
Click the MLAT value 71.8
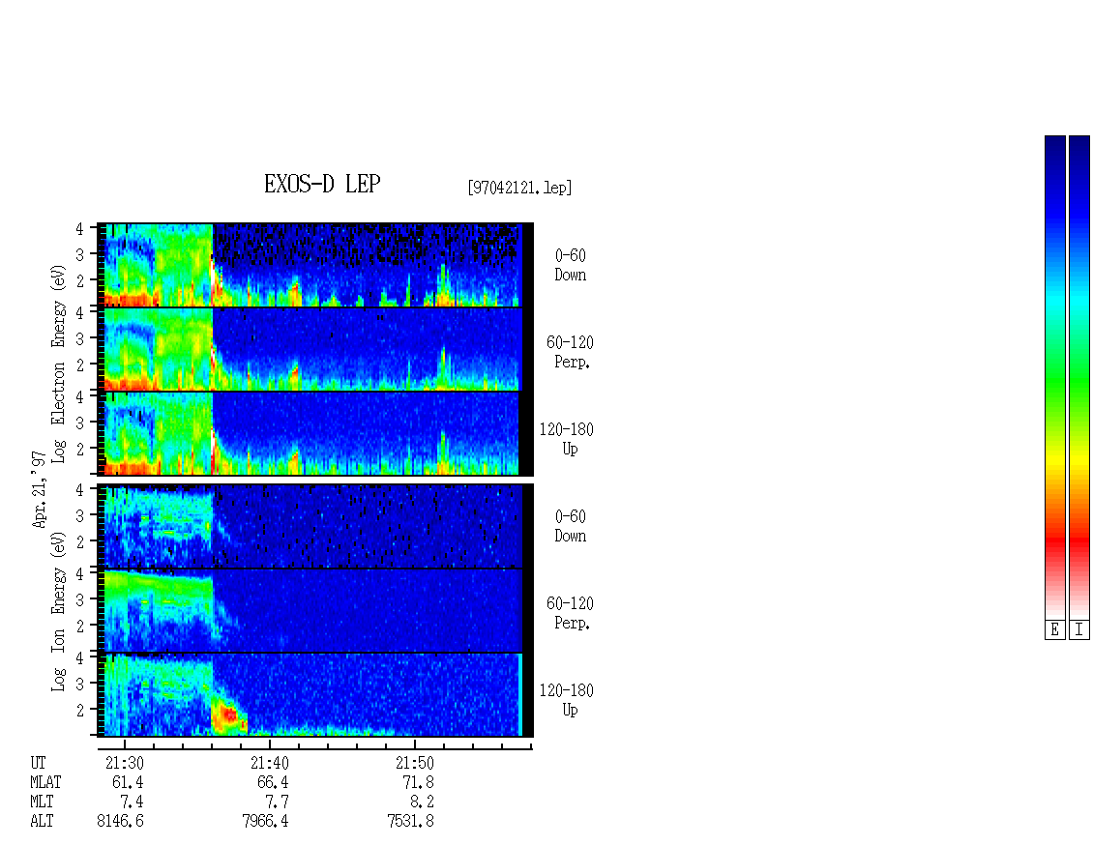tap(418, 782)
